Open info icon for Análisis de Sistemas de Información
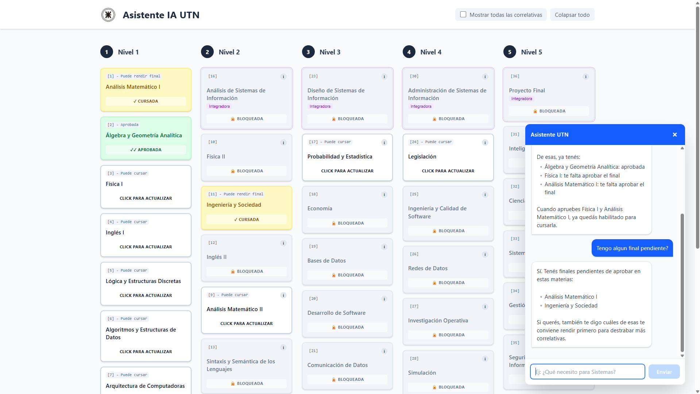 pos(283,77)
